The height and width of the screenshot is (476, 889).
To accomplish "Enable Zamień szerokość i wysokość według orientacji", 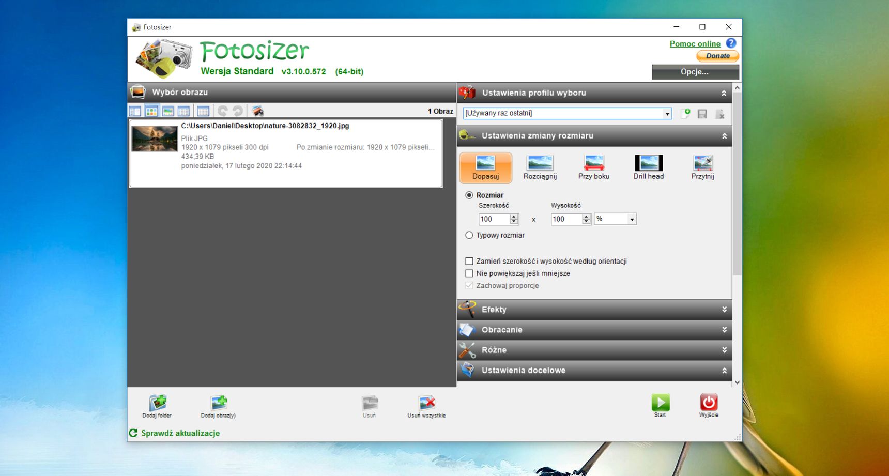I will (x=469, y=262).
